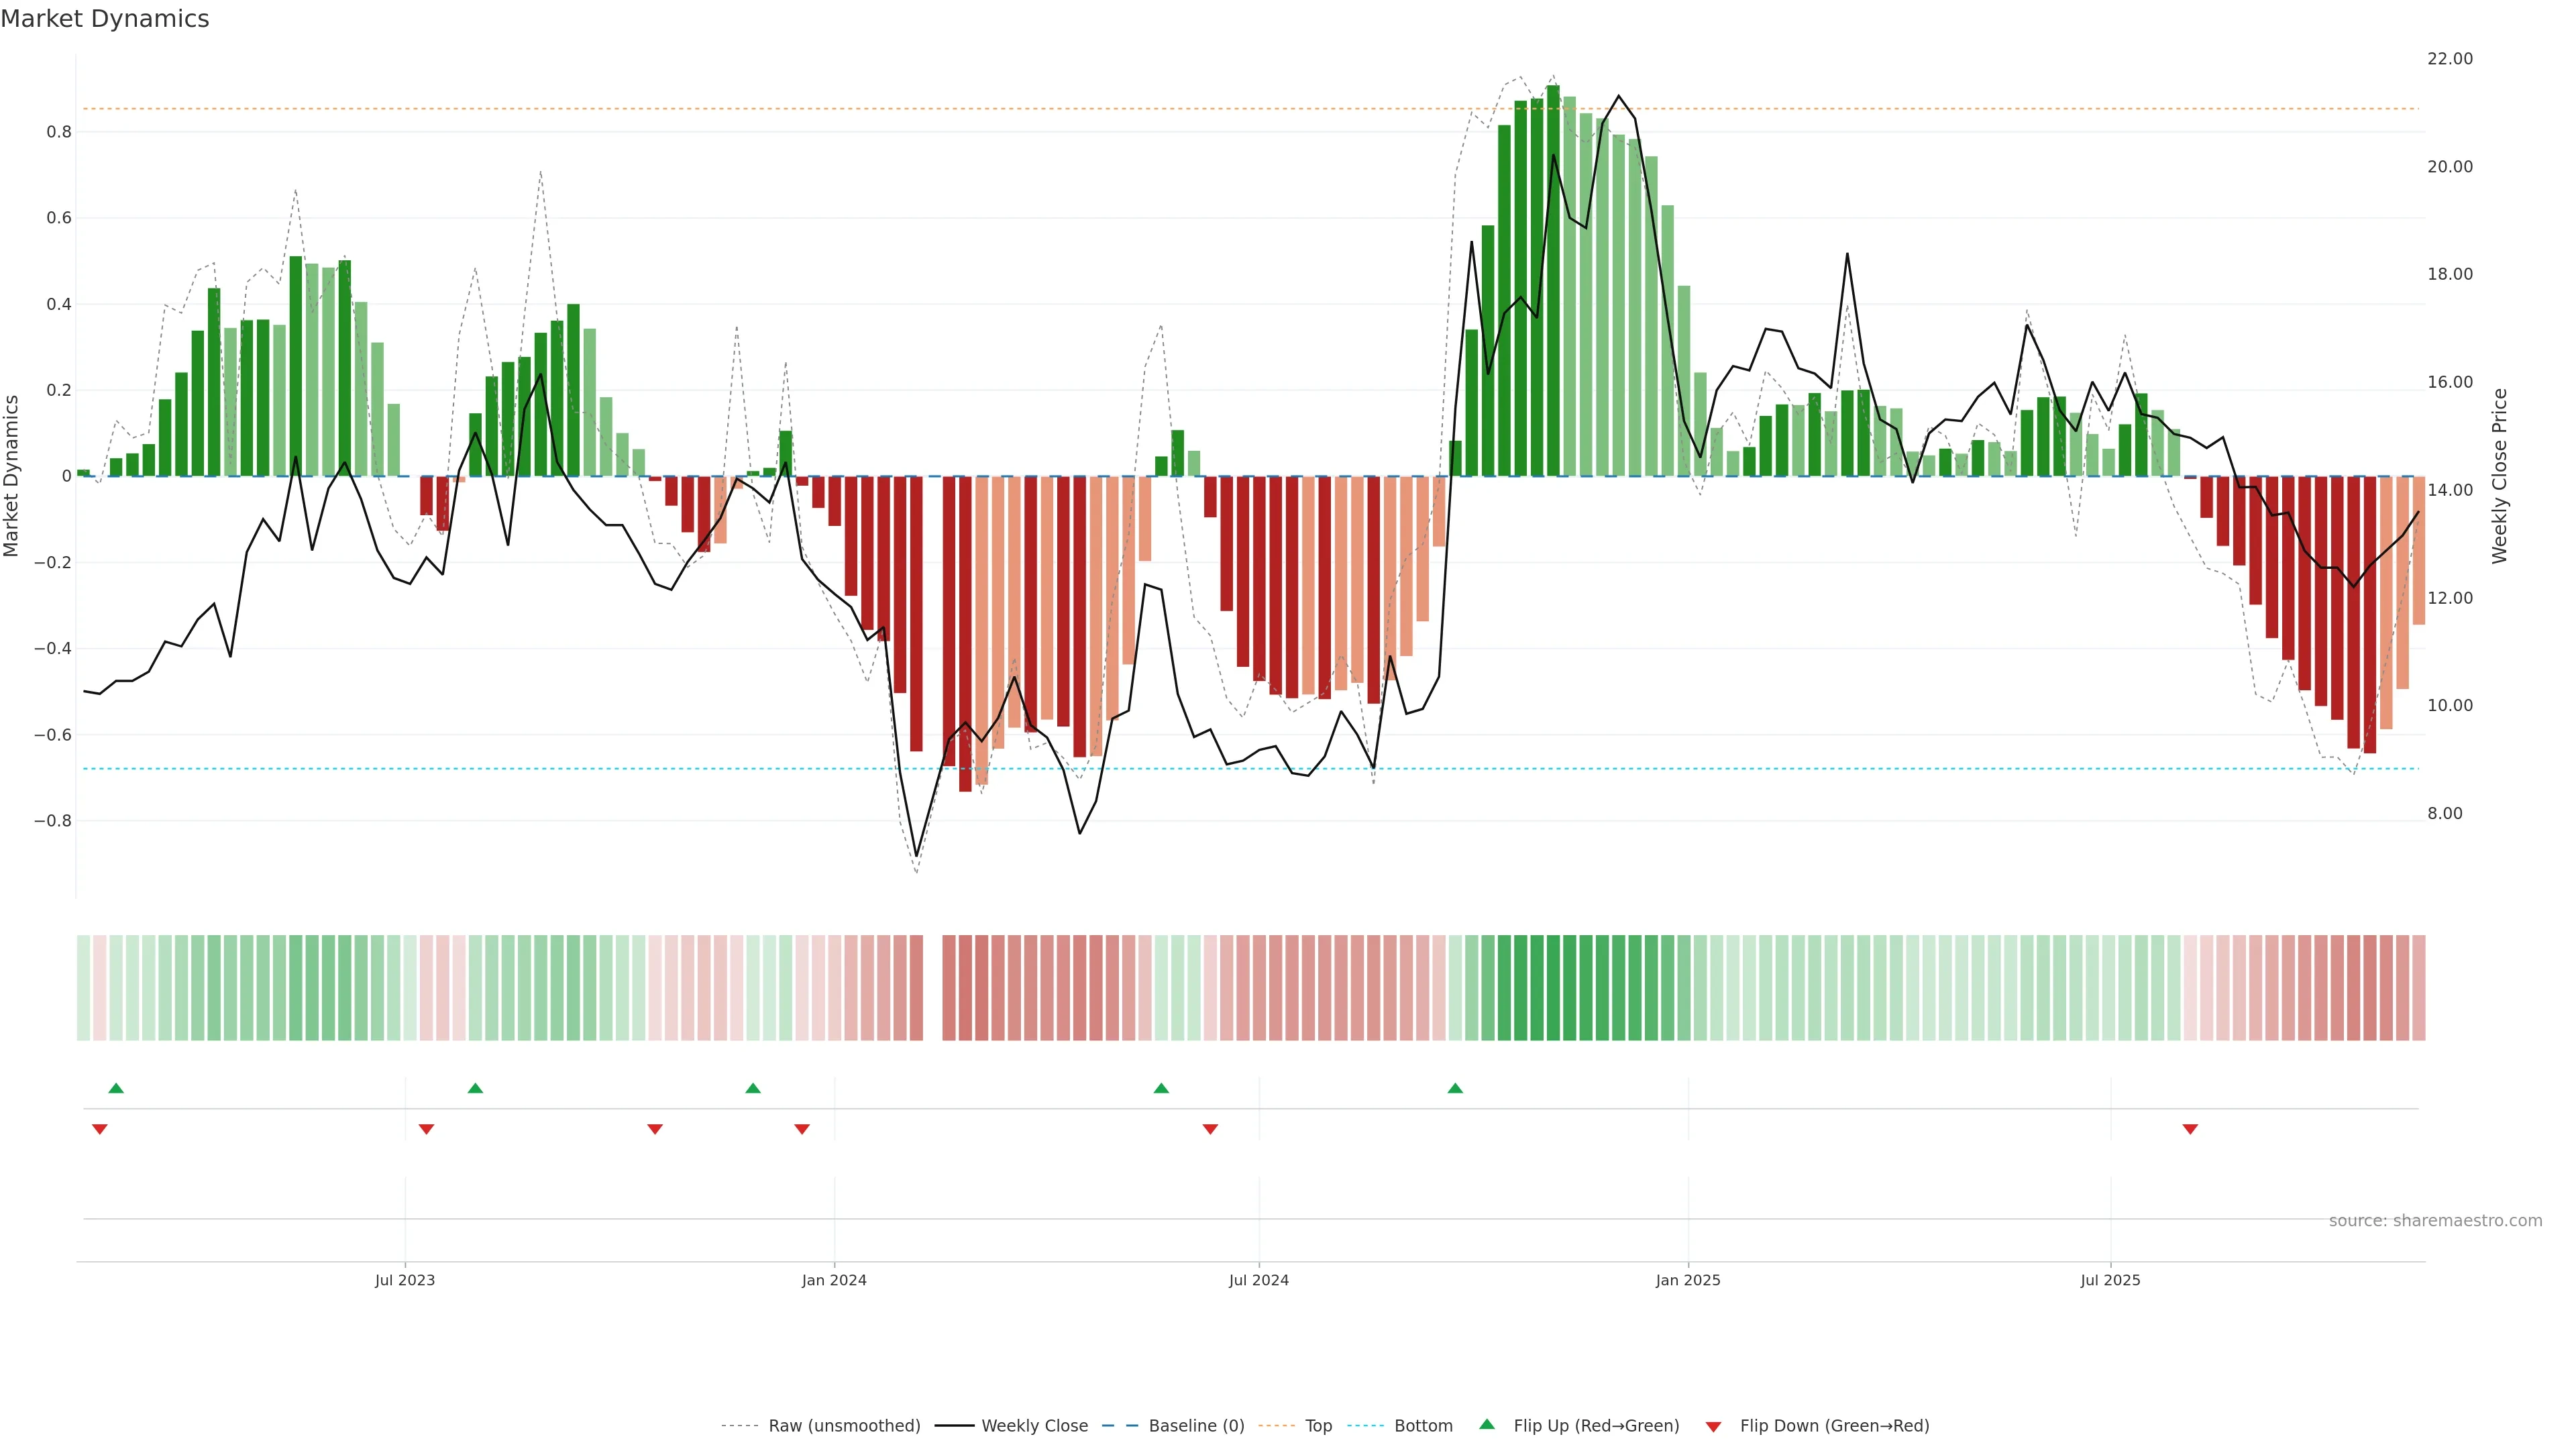Toggle Weekly Close legend entry
This screenshot has height=1449, width=2576.
(x=1034, y=1426)
